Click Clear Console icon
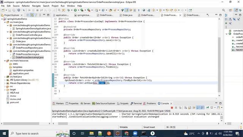This screenshot has width=243, height=137. click(186, 108)
